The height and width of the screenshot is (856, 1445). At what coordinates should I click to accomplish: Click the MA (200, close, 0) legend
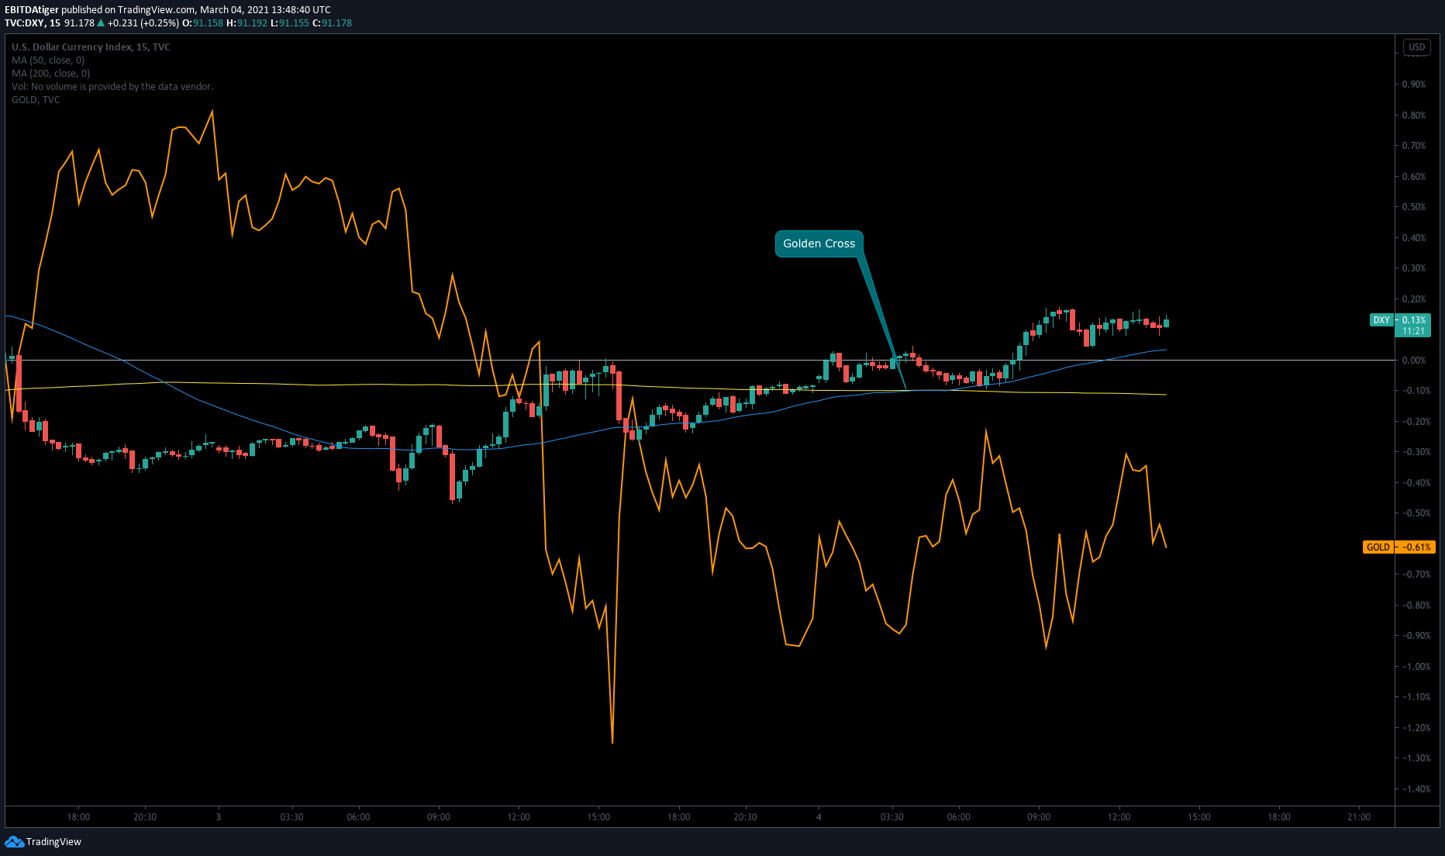point(50,74)
